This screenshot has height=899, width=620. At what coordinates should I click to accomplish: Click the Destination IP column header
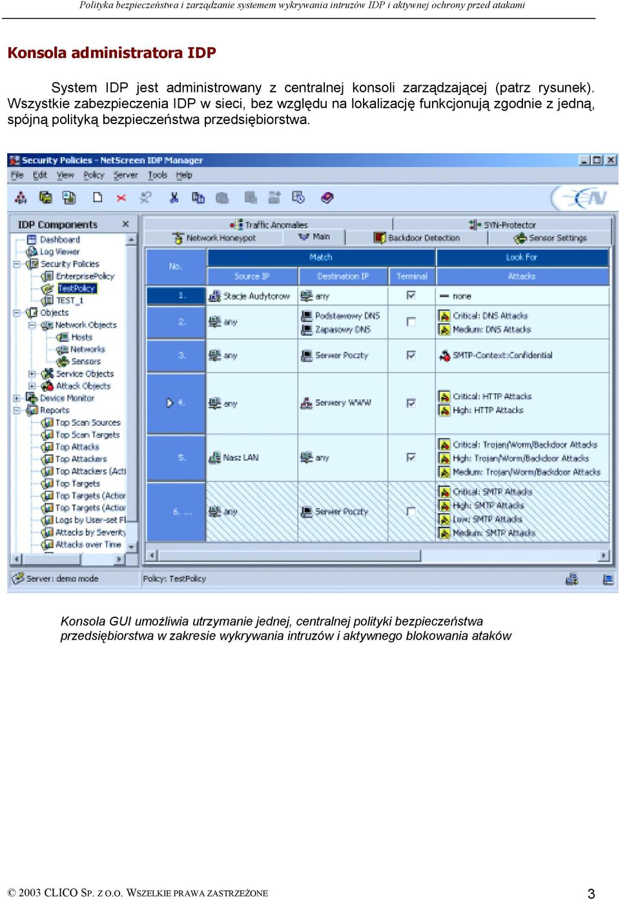coord(343,276)
